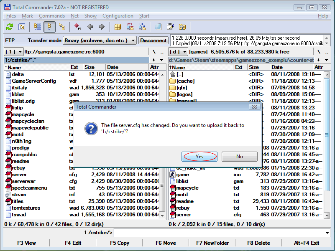The image size is (335, 251).
Task: Click Yes to upload server.cfg
Action: (x=200, y=157)
